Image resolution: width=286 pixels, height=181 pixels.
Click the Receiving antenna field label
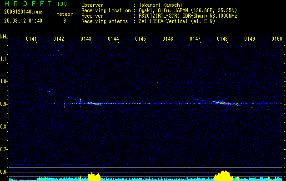pyautogui.click(x=105, y=21)
